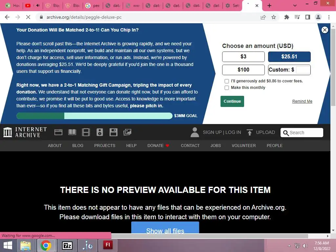Click the search magnifier icon
The width and height of the screenshot is (336, 252).
coord(286,133)
